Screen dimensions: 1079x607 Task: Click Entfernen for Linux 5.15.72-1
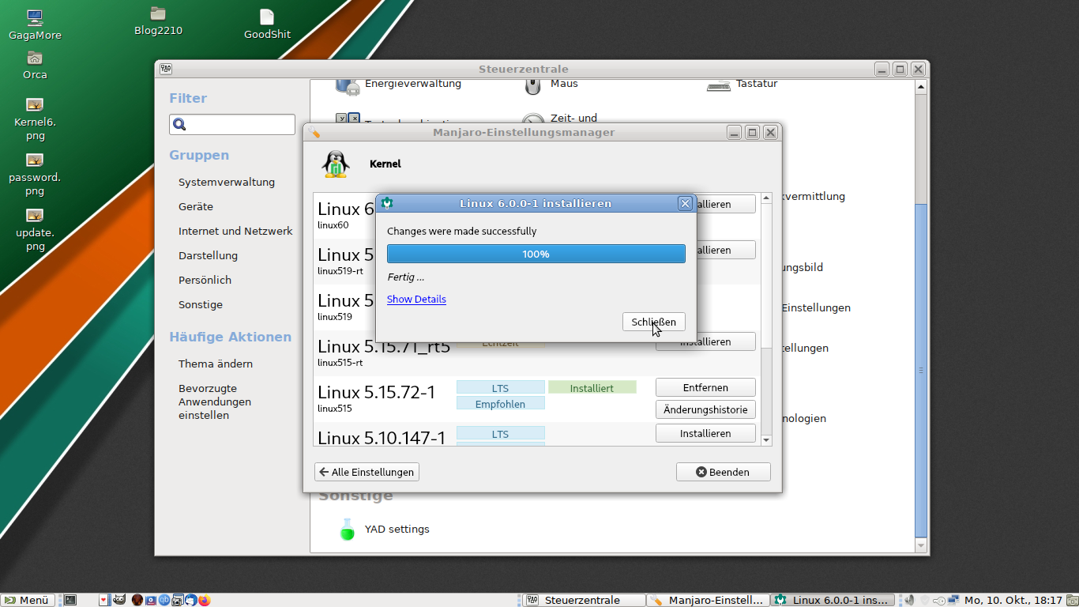click(x=705, y=387)
